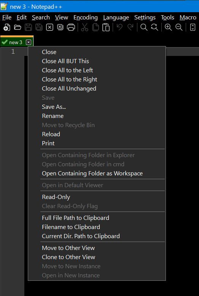The image size is (199, 296).
Task: Select Rename in the context menu
Action: click(97, 116)
